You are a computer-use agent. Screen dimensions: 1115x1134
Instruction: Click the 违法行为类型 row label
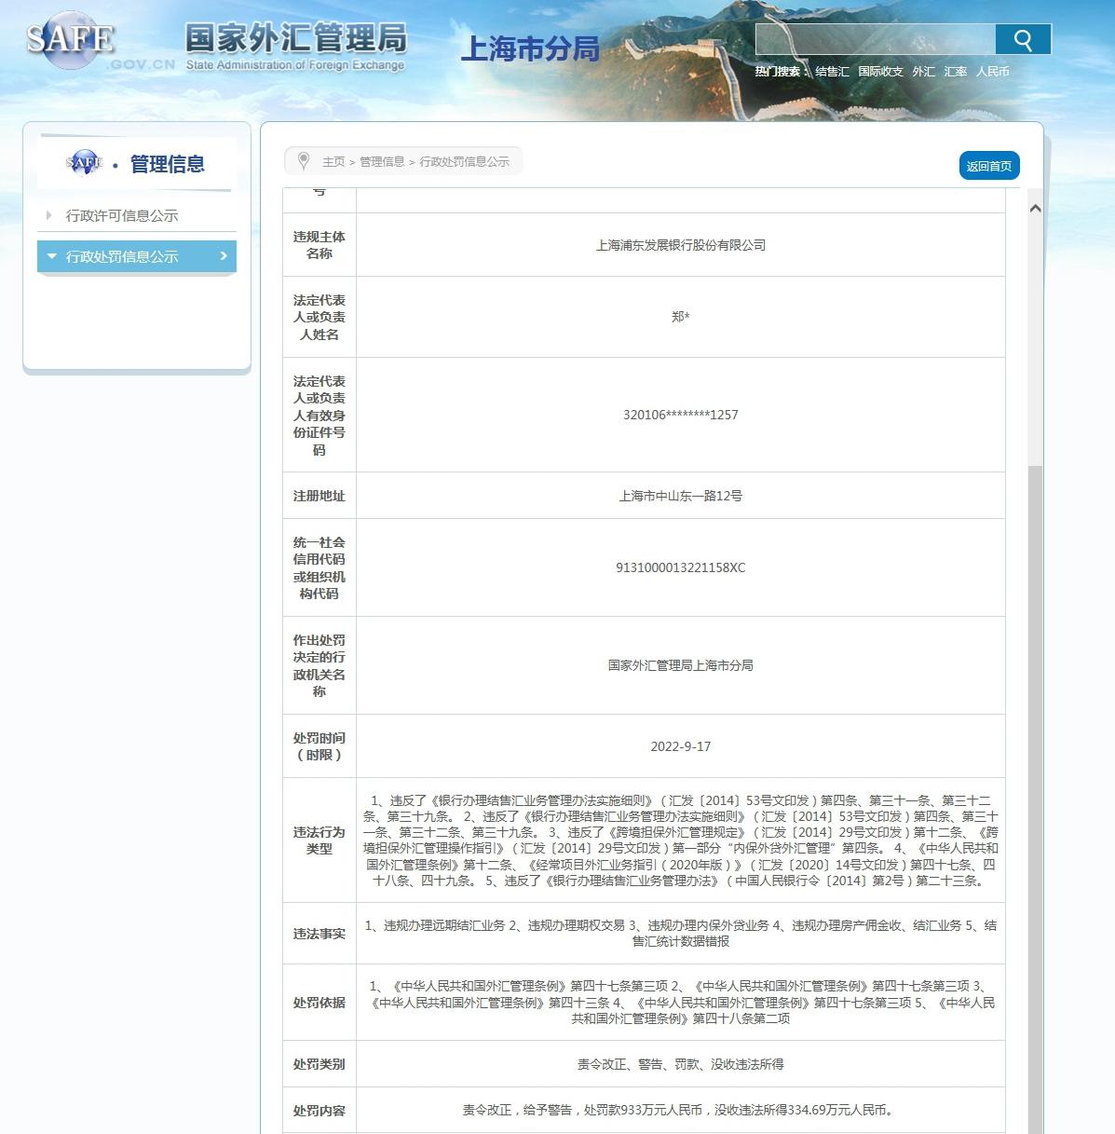click(x=320, y=840)
